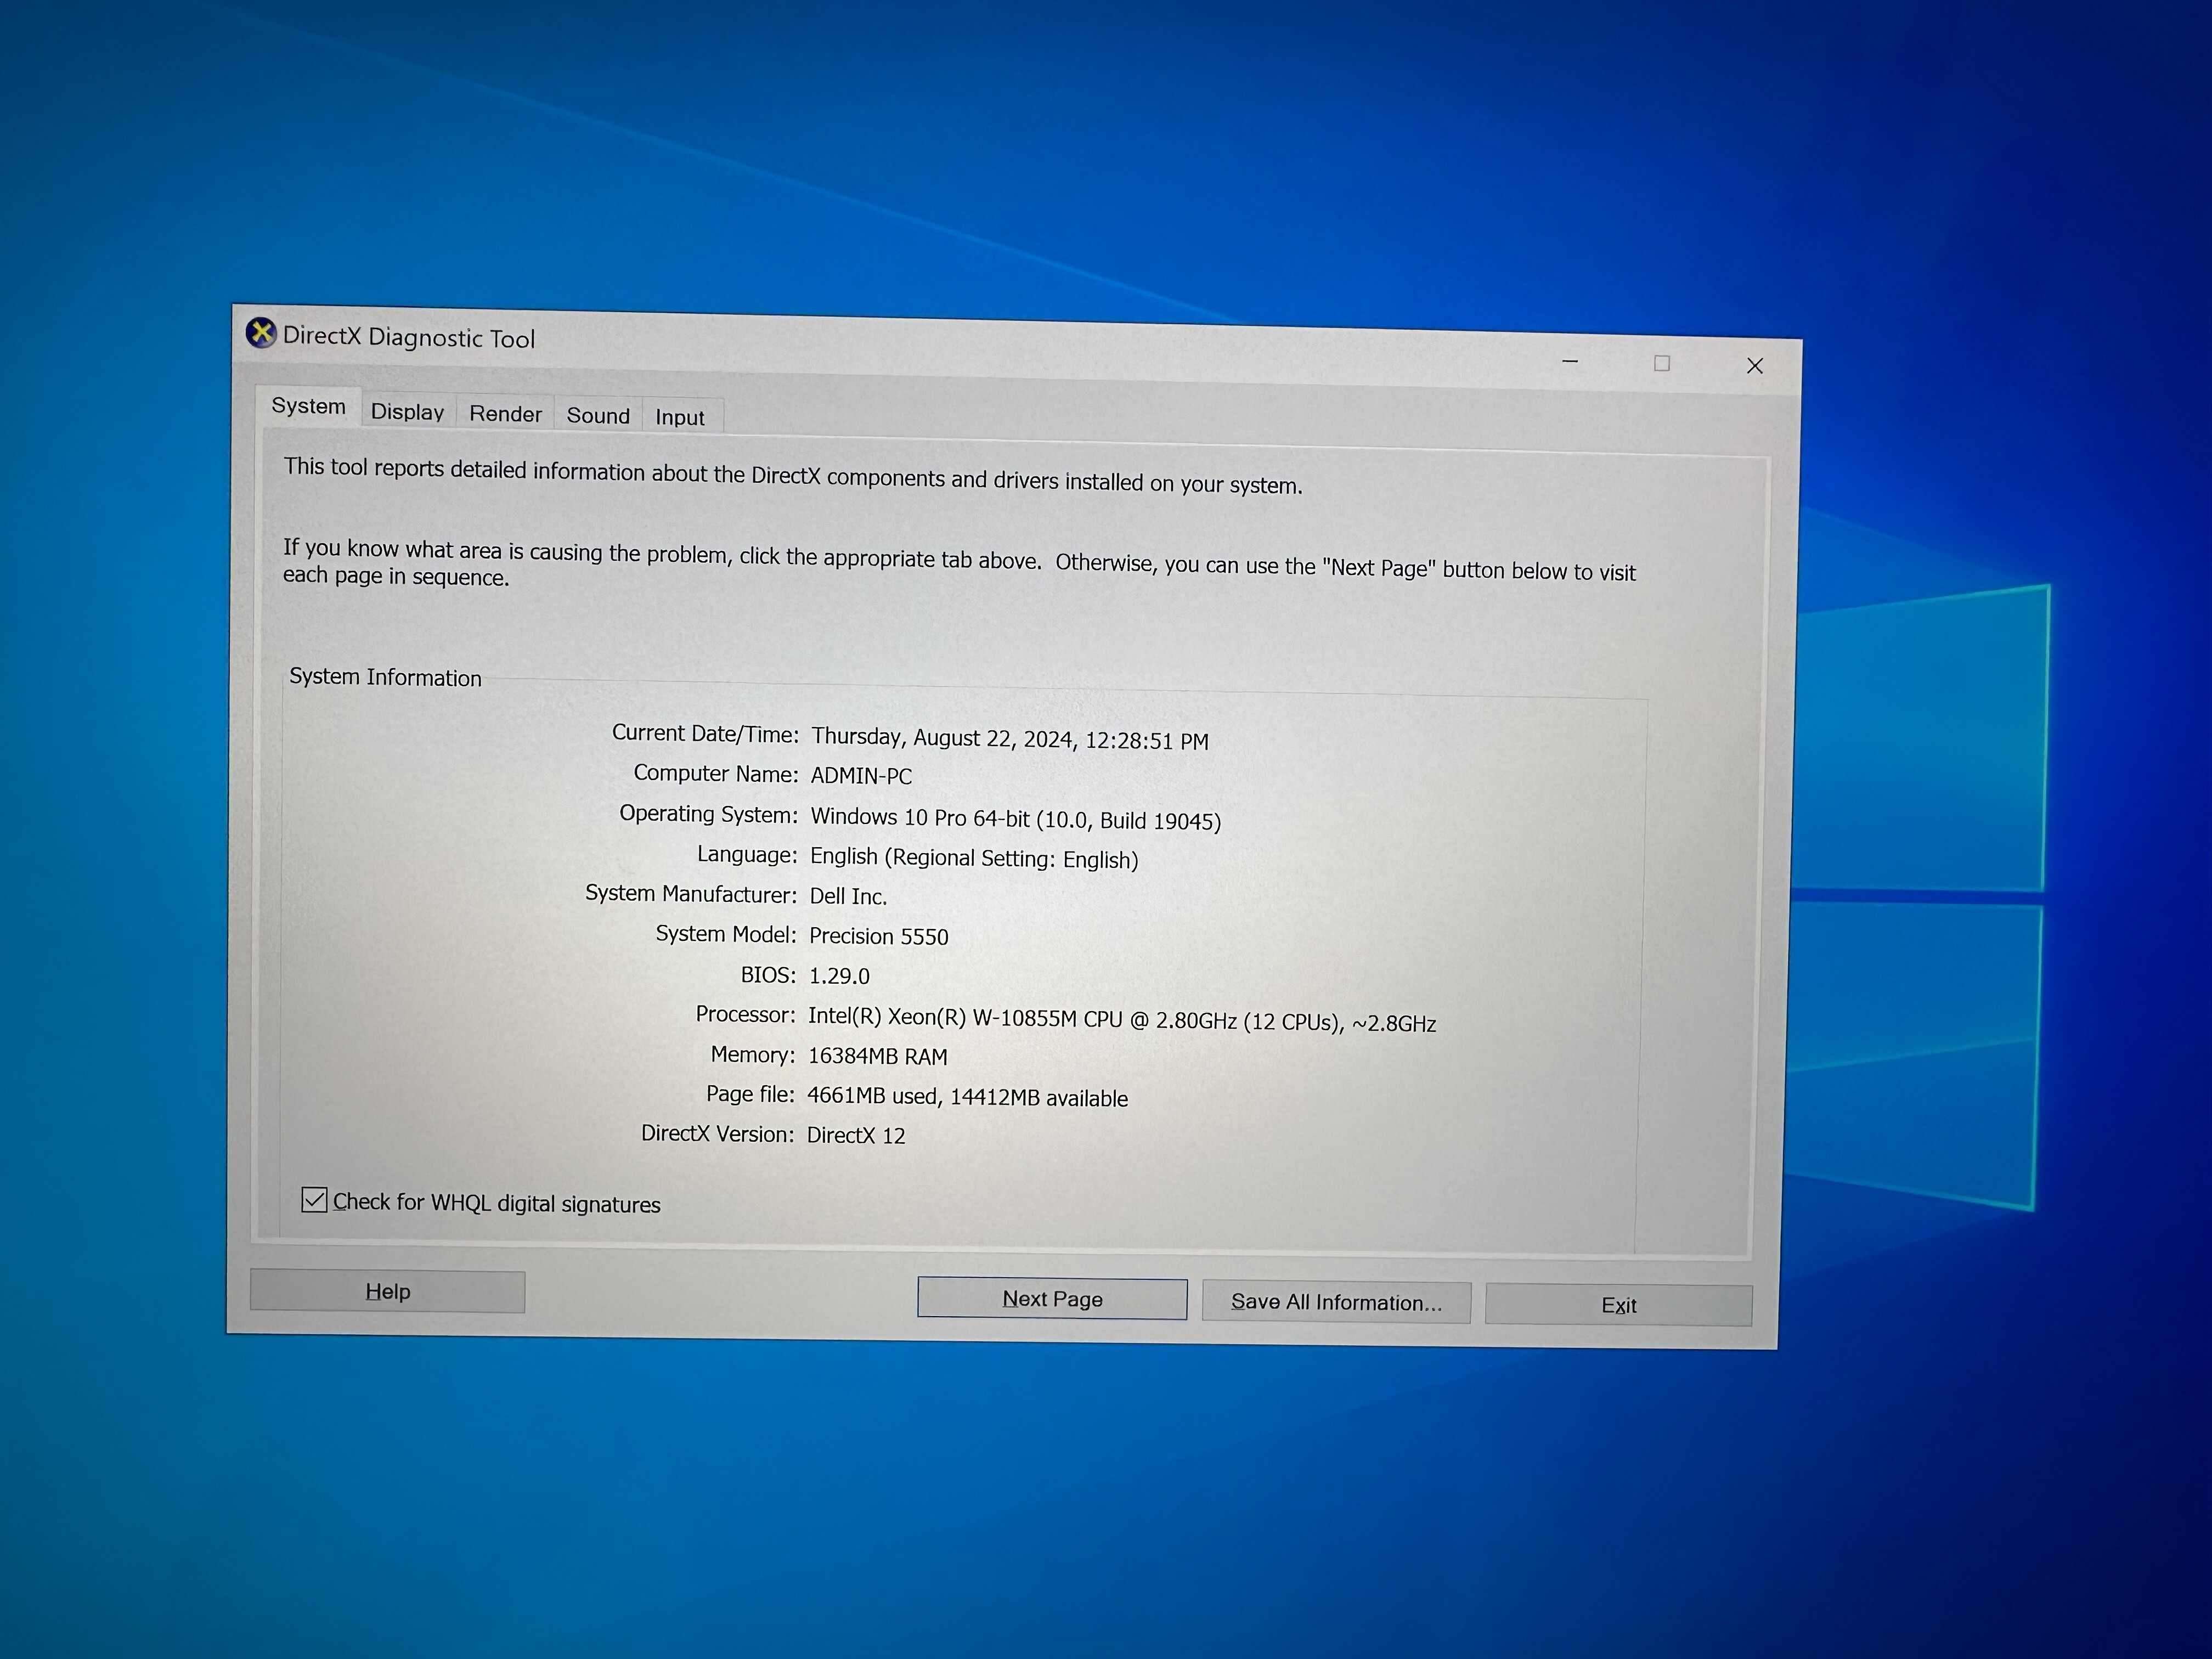Viewport: 2212px width, 1659px height.
Task: Switch to the System tab
Action: [308, 406]
